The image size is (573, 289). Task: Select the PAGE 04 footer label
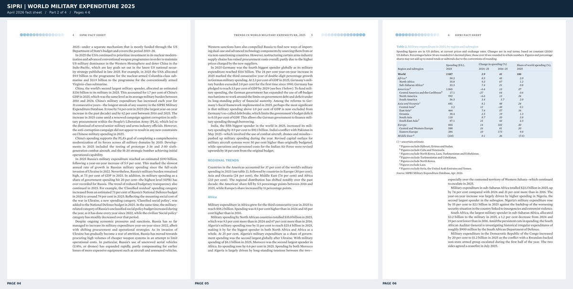(14, 283)
